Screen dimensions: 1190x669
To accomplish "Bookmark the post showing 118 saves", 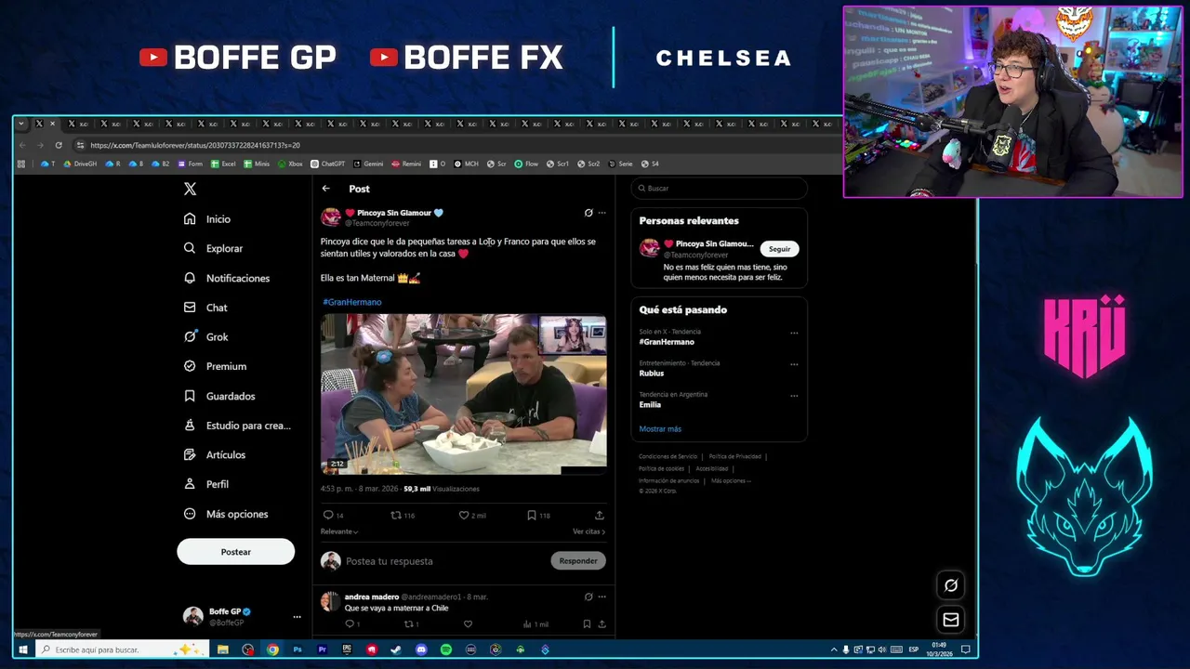I will point(532,515).
